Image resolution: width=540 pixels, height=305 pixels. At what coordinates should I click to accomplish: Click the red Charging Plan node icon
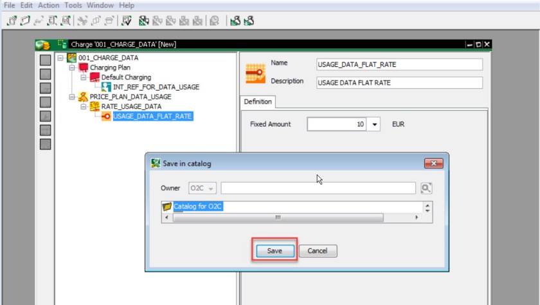coord(84,67)
